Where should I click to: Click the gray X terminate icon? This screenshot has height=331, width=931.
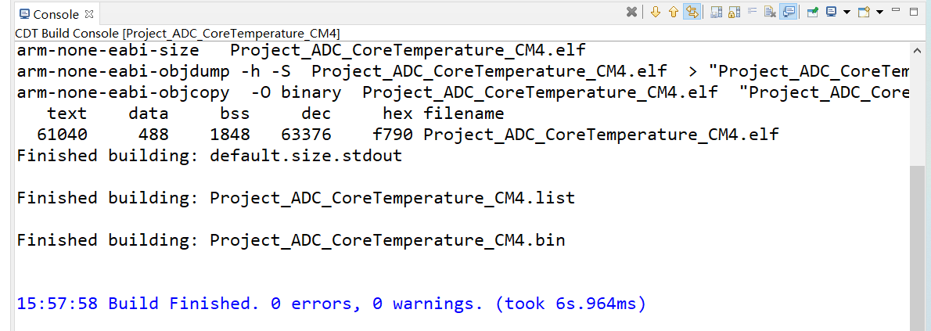631,12
